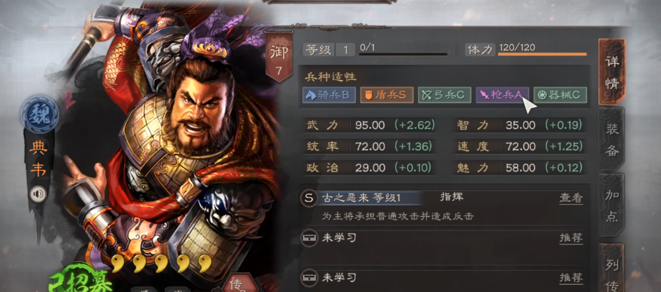Select the 骑兵B cavalry aptitude badge
The height and width of the screenshot is (292, 661).
pos(329,95)
